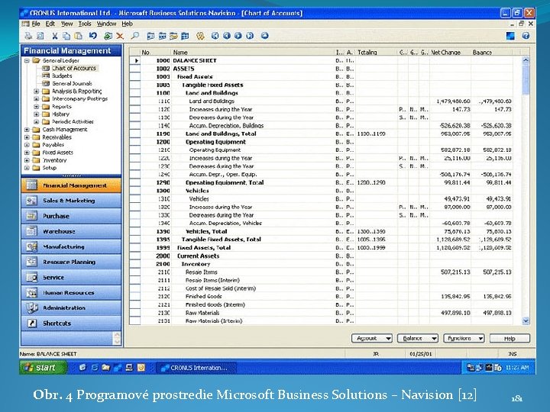Select General Journals in the tree

tap(72, 84)
